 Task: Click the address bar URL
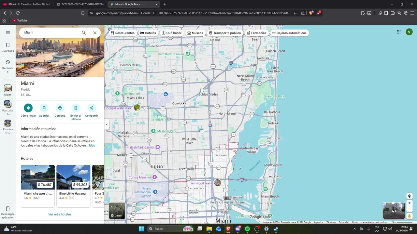193,13
